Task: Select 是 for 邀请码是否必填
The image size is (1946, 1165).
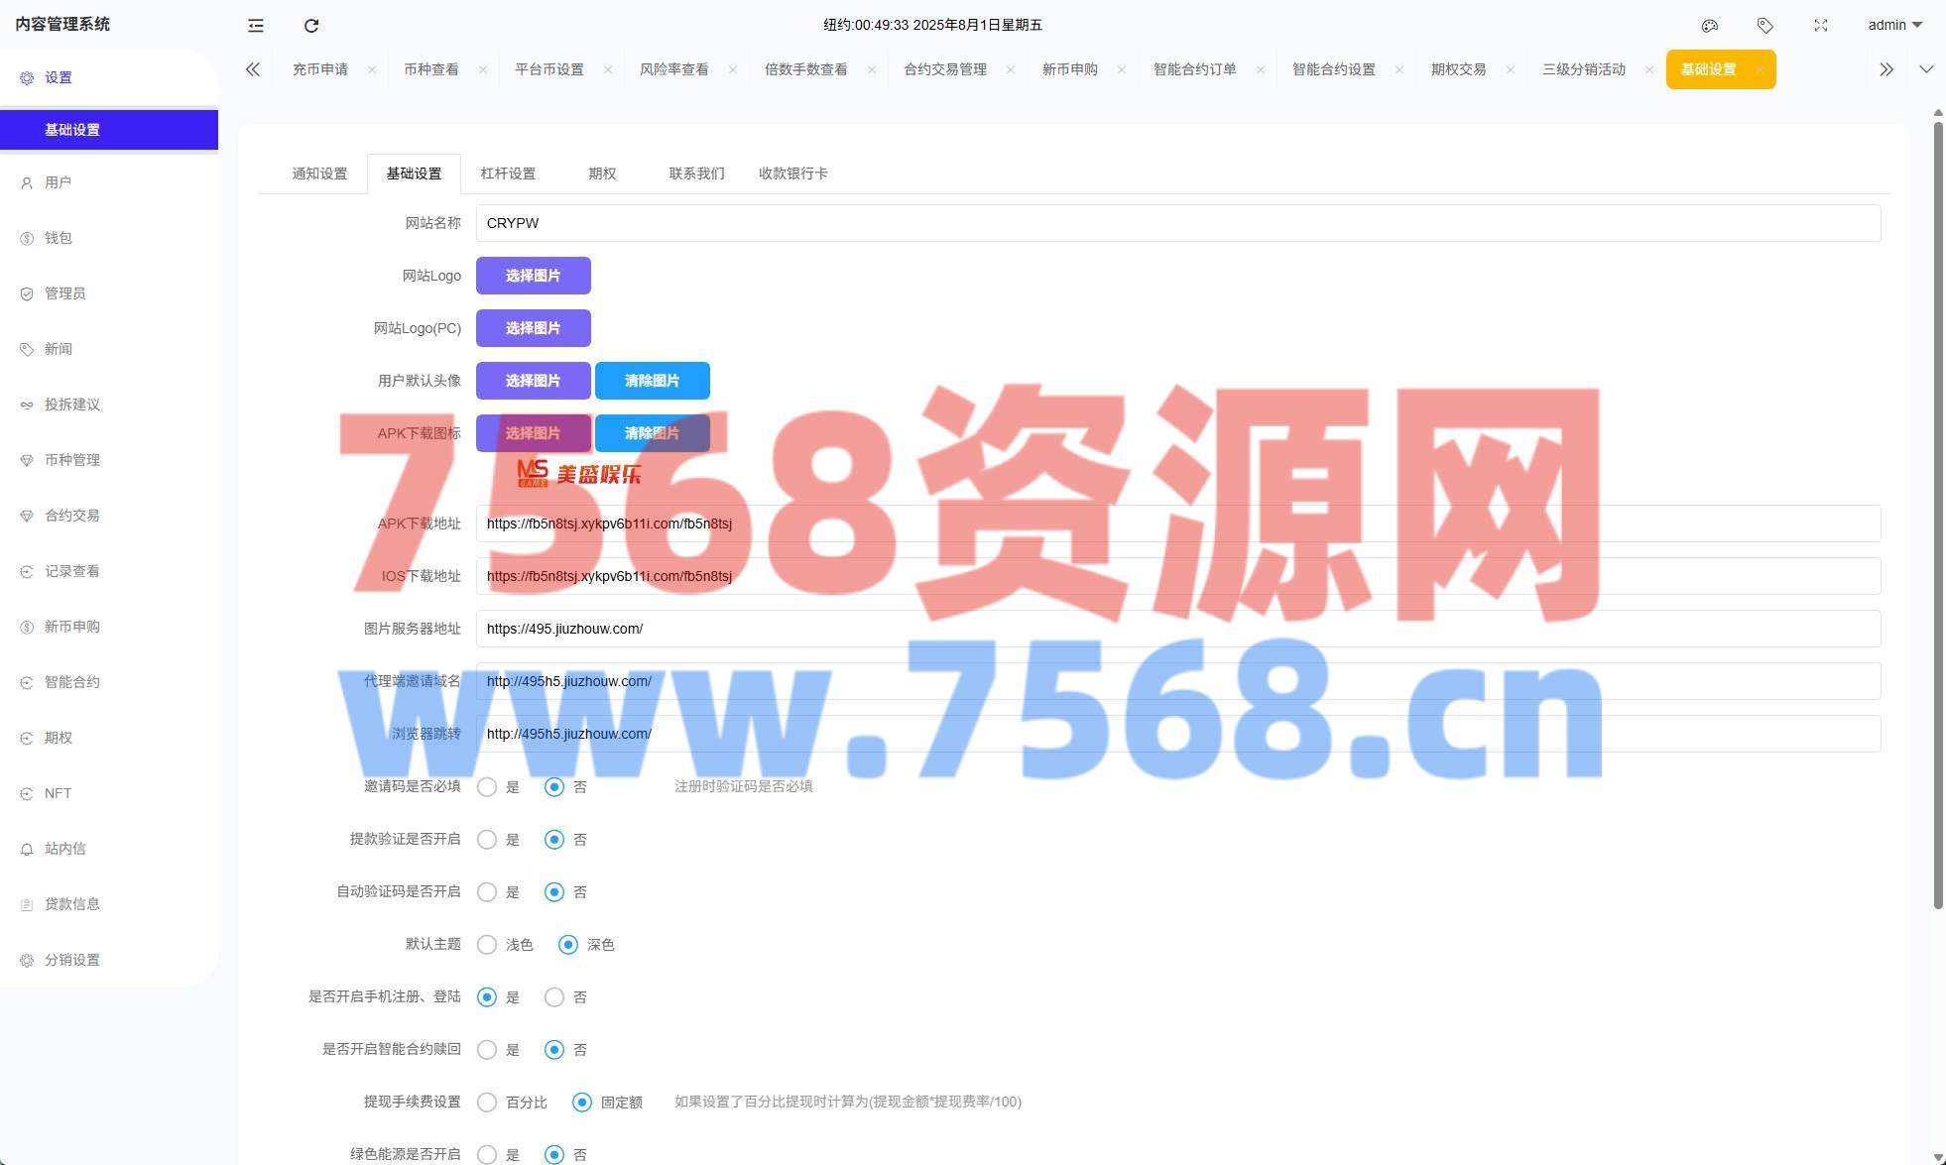Action: (487, 787)
